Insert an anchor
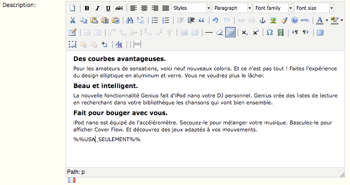 [x=262, y=21]
